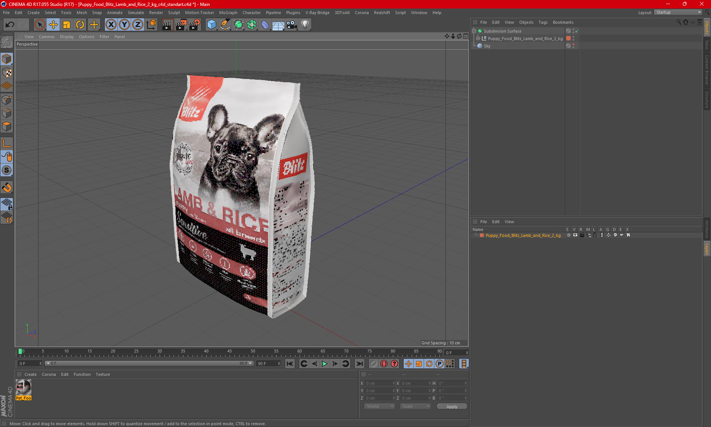Select the Move tool in the toolbar

tap(53, 25)
